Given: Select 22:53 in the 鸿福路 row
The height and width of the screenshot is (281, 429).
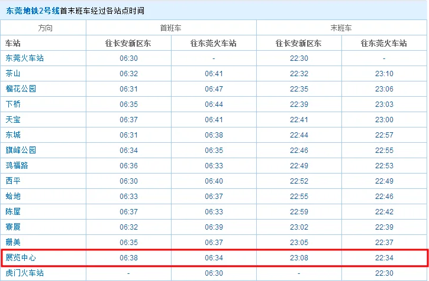Looking at the screenshot, I should 384,165.
